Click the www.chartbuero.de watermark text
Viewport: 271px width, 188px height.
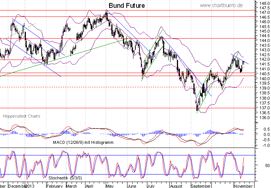coord(221,6)
